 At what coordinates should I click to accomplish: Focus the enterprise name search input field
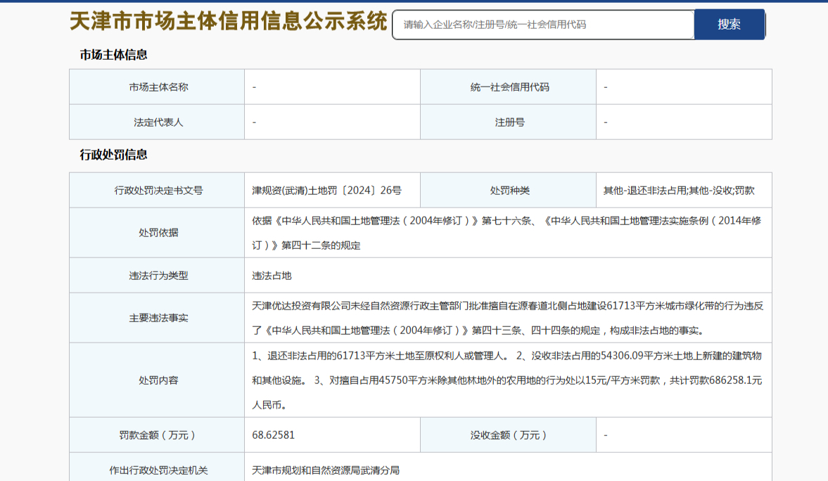(543, 25)
